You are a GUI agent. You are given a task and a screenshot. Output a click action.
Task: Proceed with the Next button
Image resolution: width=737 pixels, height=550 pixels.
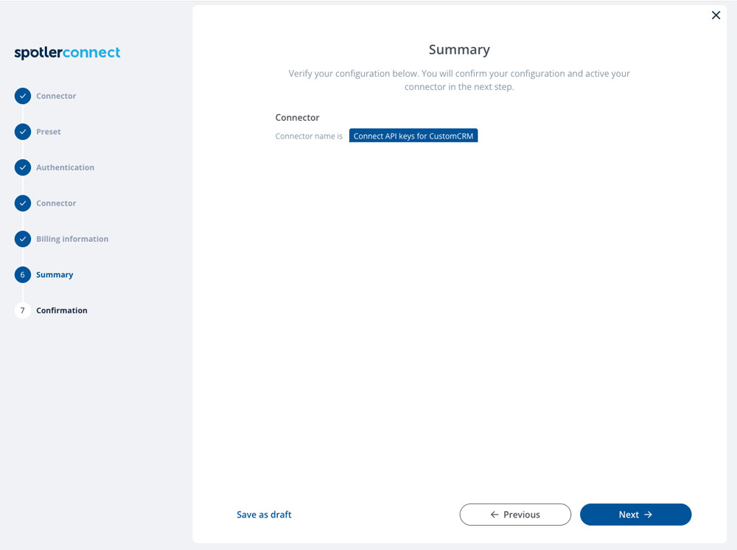coord(635,515)
